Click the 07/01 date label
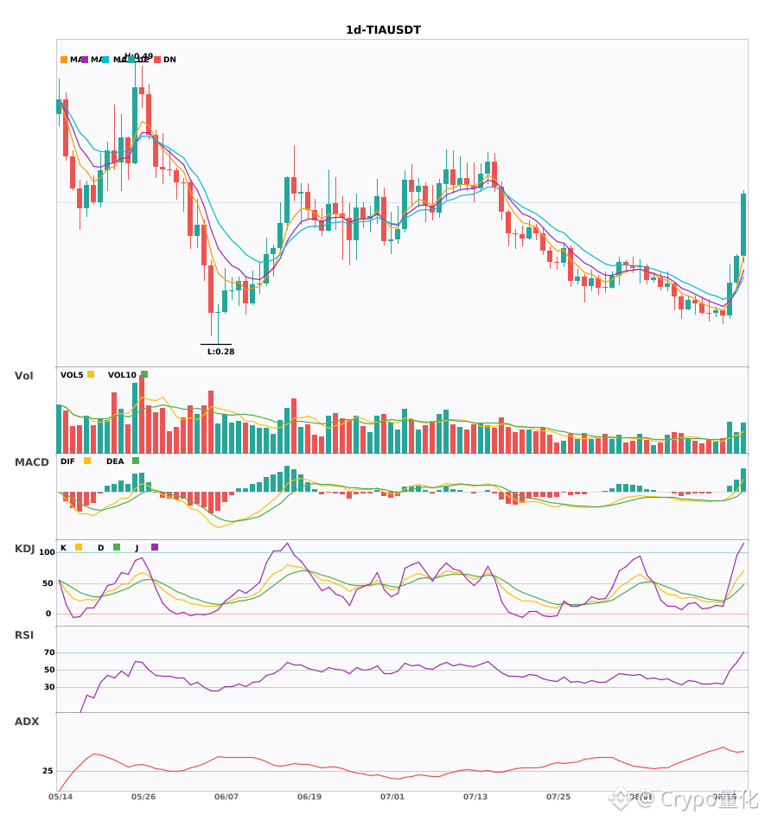Viewport: 765px width, 821px height. [x=392, y=797]
